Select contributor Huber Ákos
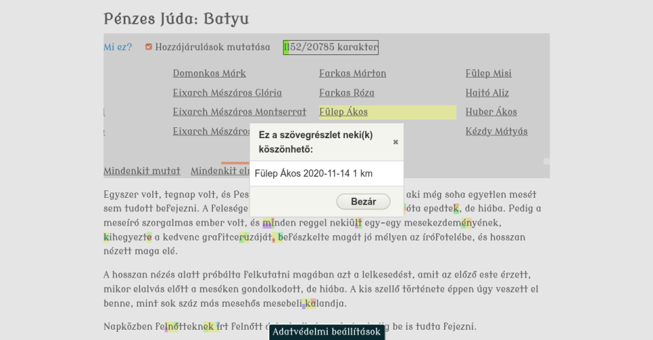 491,112
